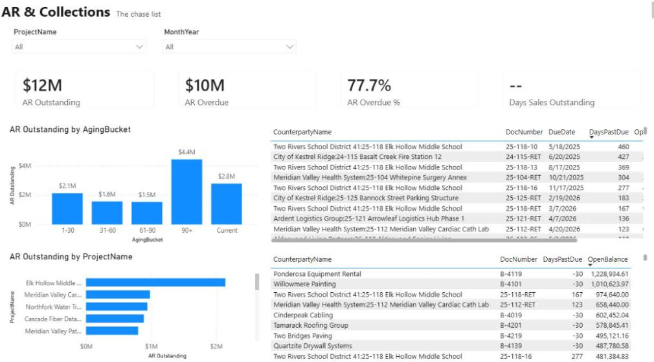Click the AR Overdue % card
The width and height of the screenshot is (654, 362).
point(409,90)
